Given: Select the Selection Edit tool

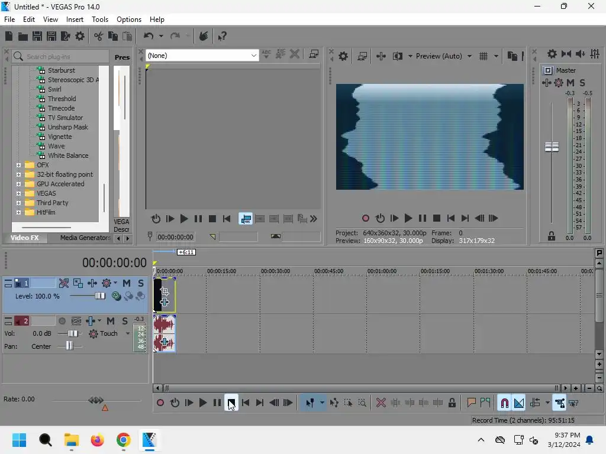Looking at the screenshot, I should (348, 403).
